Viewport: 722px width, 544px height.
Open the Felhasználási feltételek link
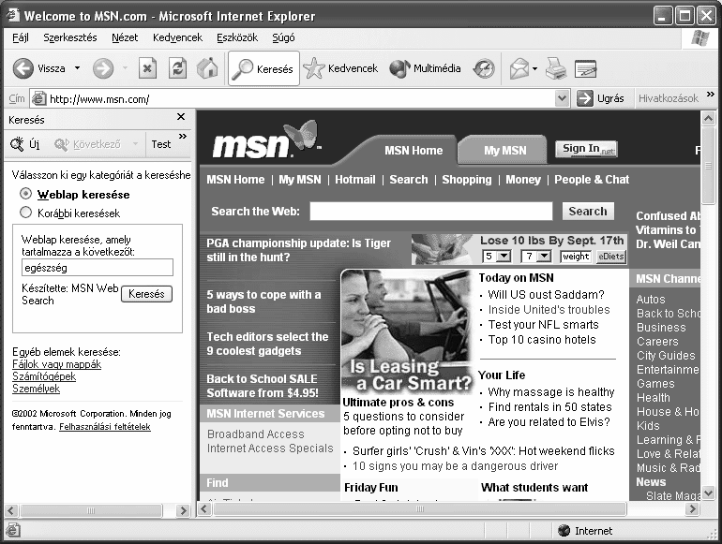coord(105,427)
